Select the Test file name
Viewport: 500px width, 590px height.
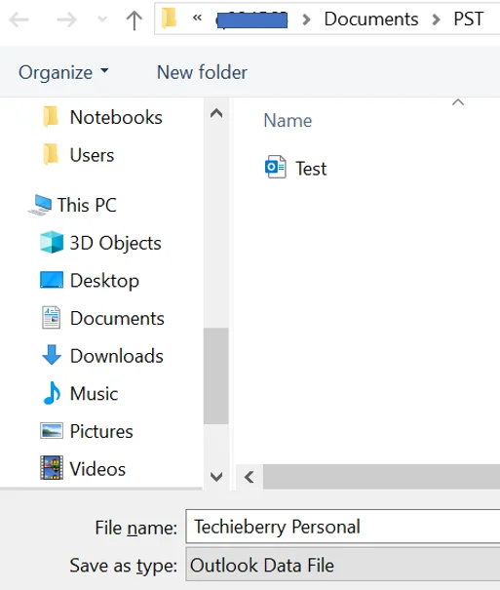point(311,168)
